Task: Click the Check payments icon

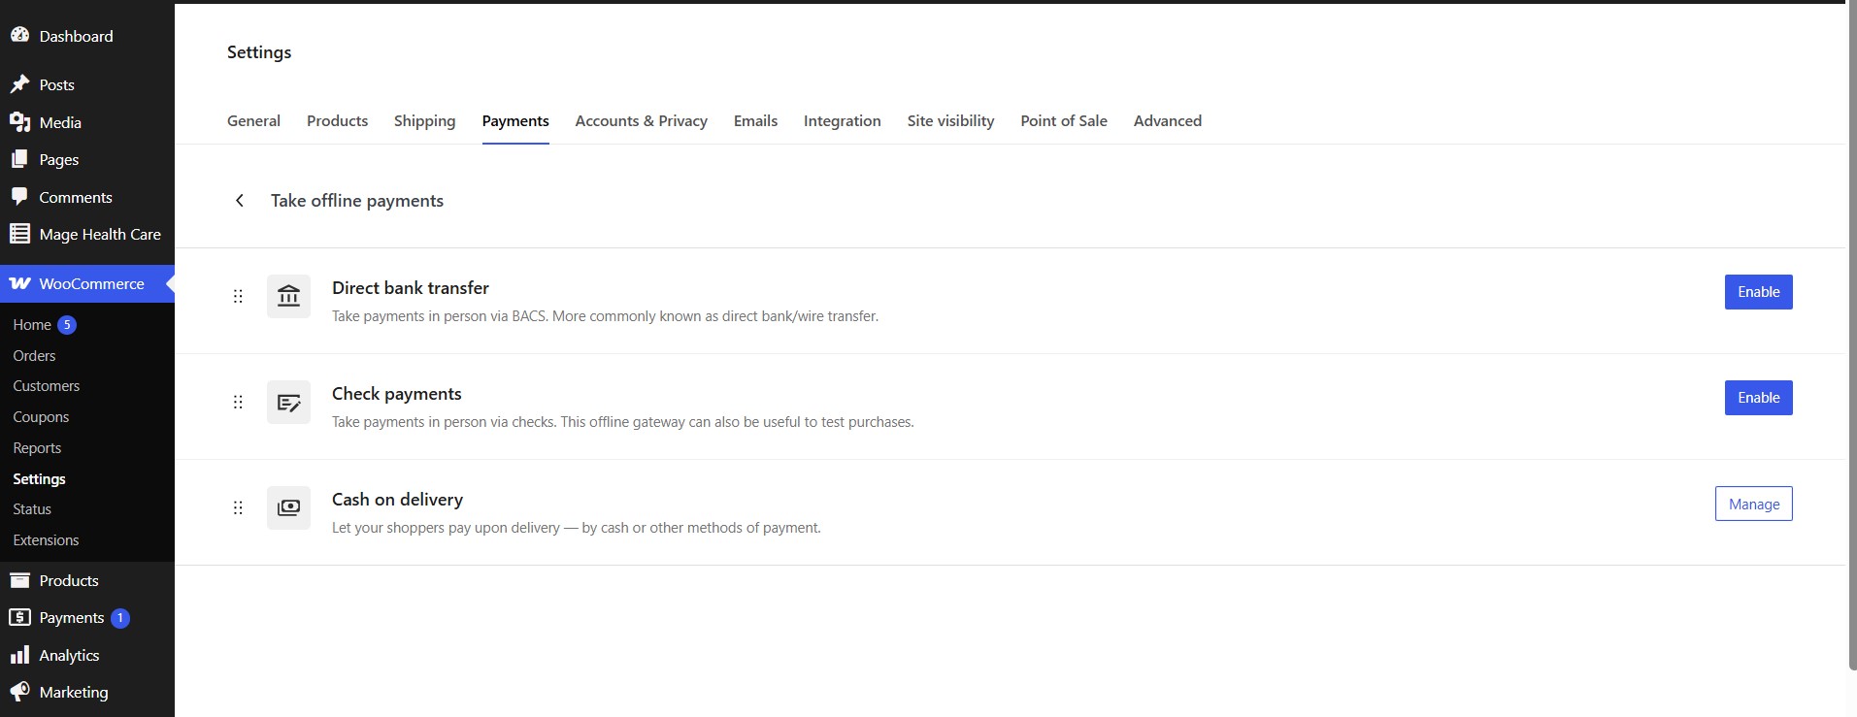Action: coord(288,402)
